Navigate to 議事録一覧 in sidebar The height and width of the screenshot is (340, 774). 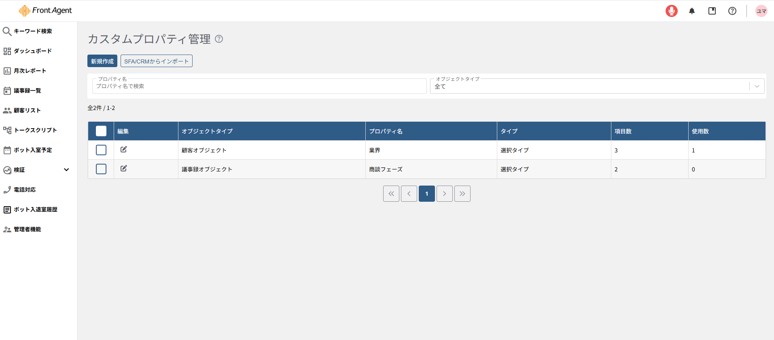click(27, 91)
